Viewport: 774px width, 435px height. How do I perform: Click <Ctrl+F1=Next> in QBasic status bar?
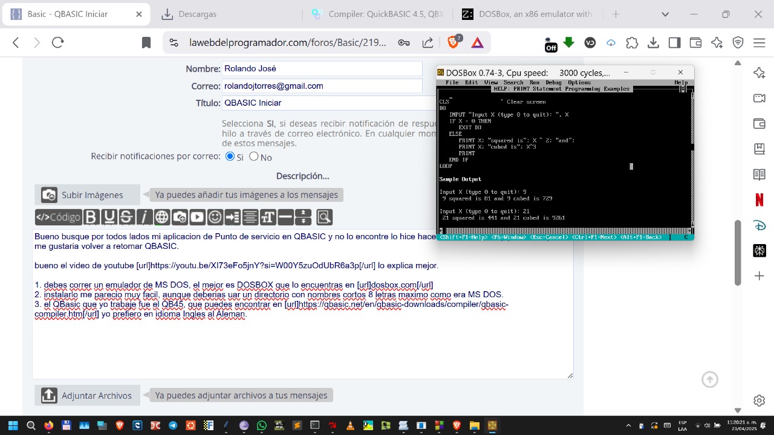[x=594, y=237]
